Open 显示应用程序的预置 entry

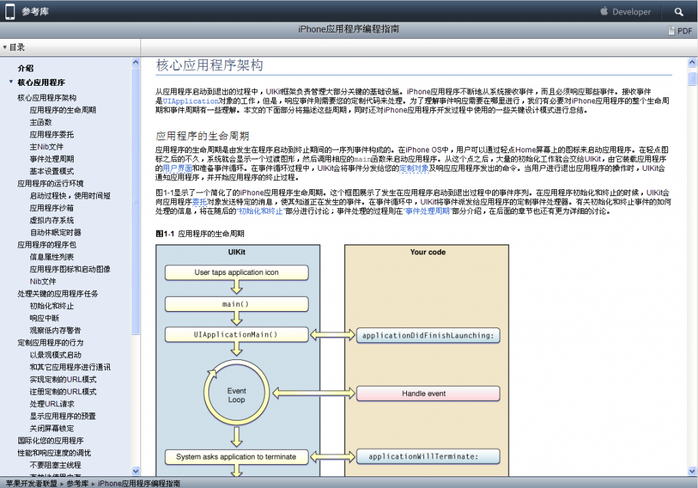pos(62,416)
